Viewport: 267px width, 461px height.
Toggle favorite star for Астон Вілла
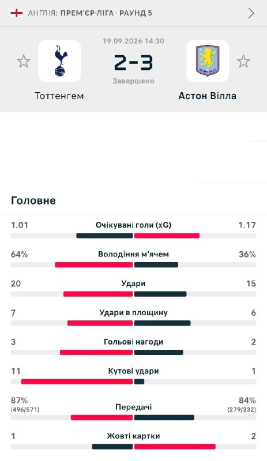tap(243, 62)
